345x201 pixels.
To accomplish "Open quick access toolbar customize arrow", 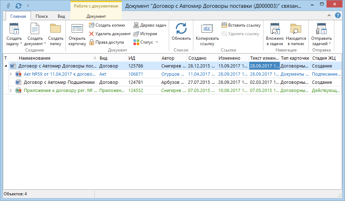I will coord(28,6).
